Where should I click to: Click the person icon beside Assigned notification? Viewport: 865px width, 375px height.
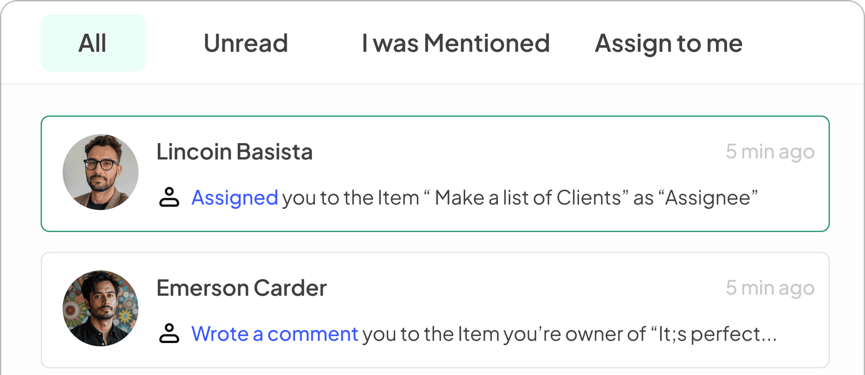168,198
